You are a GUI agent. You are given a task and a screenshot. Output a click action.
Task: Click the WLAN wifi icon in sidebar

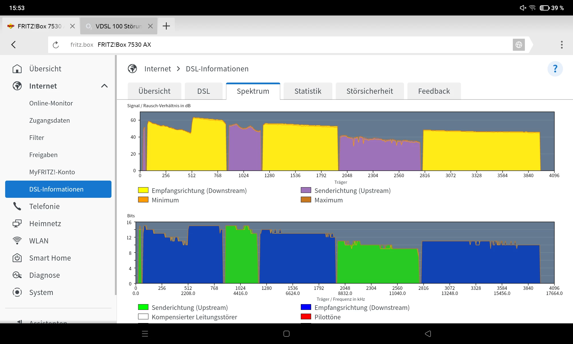(17, 241)
